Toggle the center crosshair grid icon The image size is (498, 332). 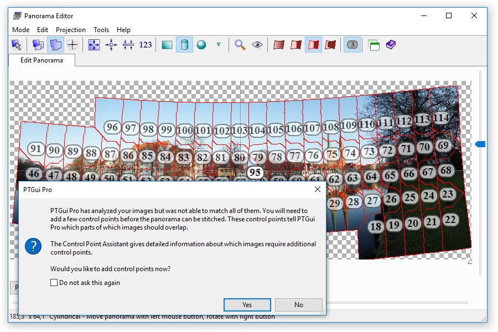[x=72, y=45]
